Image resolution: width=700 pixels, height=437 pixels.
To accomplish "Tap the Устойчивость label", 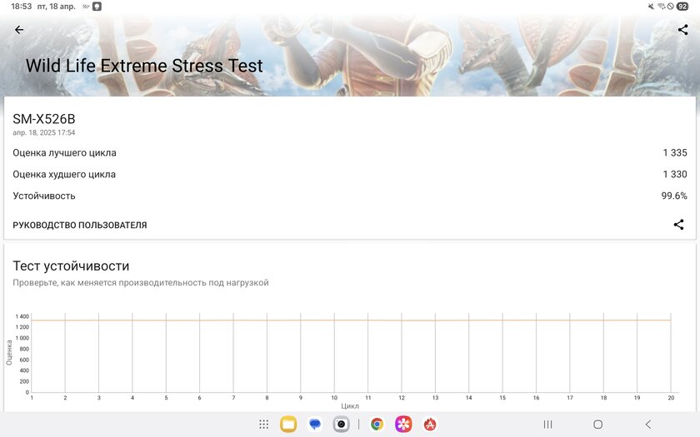I will 43,196.
